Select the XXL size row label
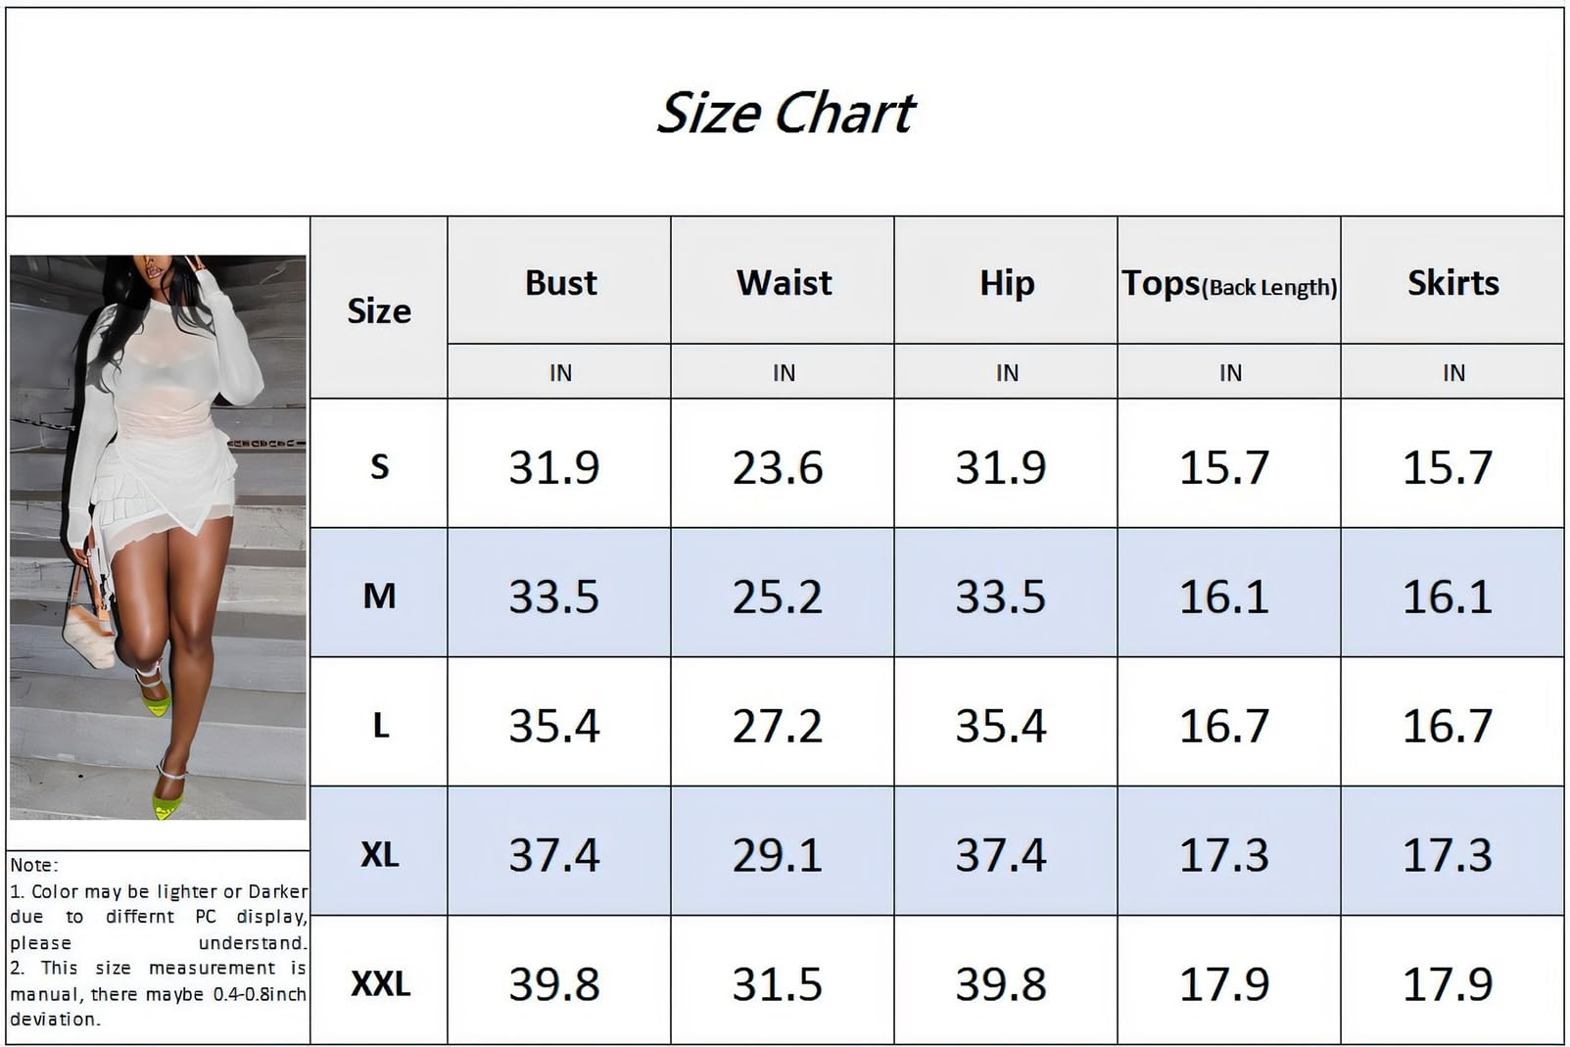This screenshot has height=1047, width=1570. (380, 983)
